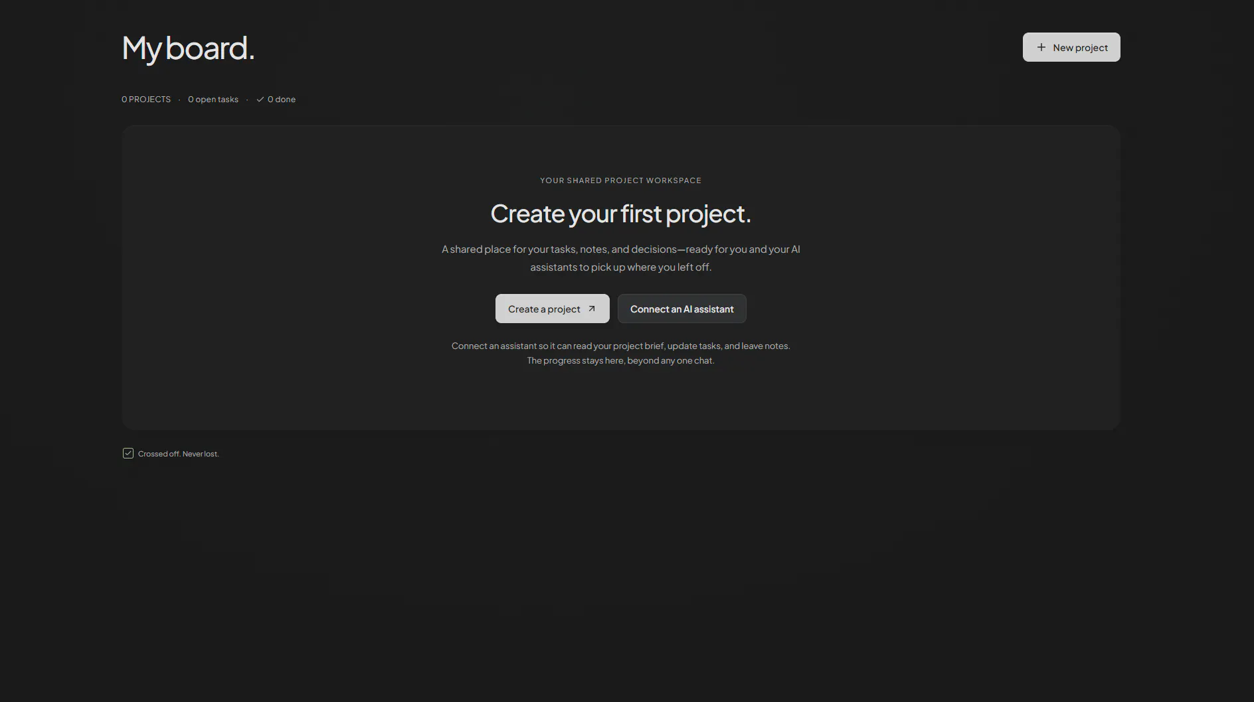Click the checkmark icon next to 0 done
This screenshot has width=1254, height=702.
pyautogui.click(x=260, y=100)
